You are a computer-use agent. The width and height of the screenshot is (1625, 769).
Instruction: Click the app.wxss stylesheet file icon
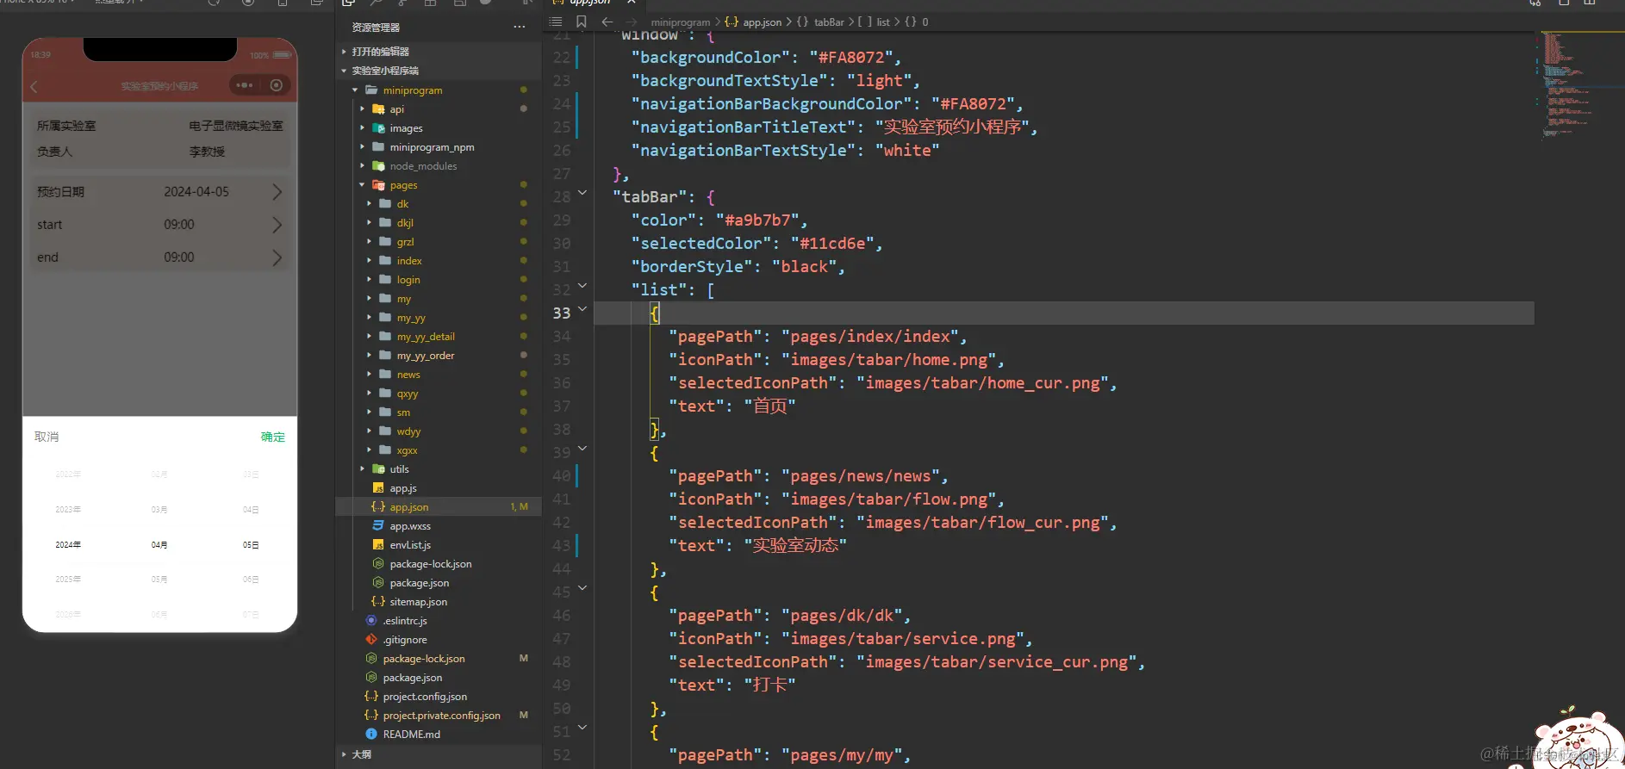point(378,526)
